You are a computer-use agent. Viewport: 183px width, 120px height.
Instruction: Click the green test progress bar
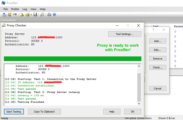(73, 59)
